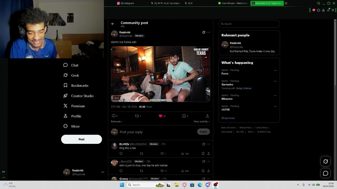The image size is (337, 189).
Task: Open more options on @wojSSB reply
Action: 209,161
